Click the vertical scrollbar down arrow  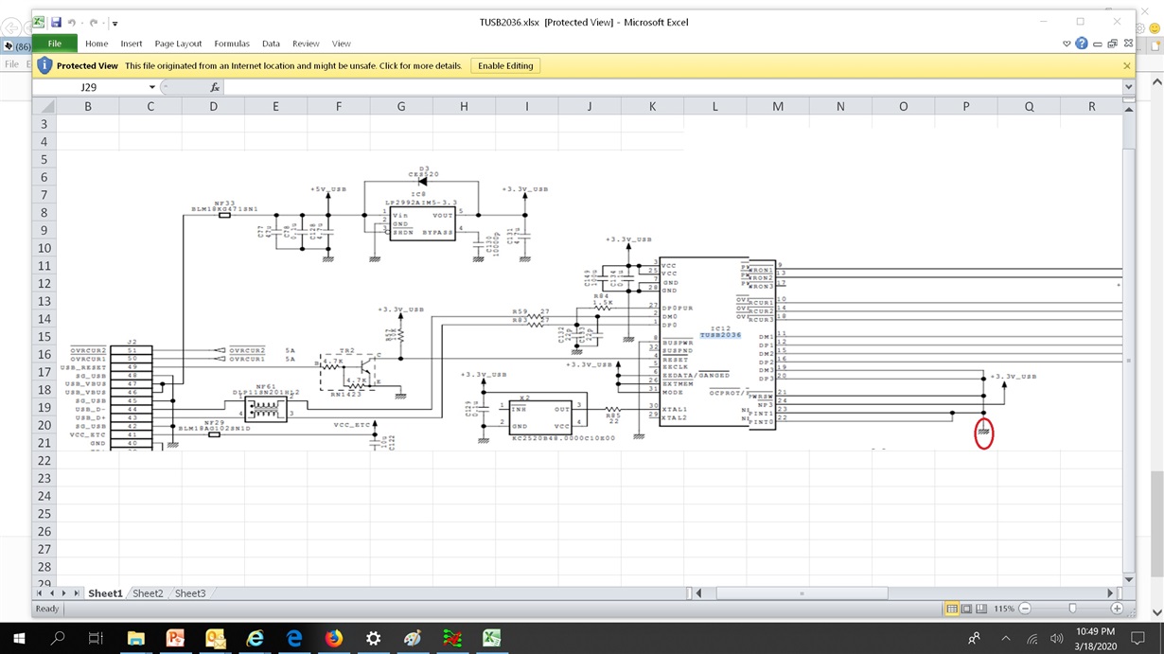point(1128,579)
